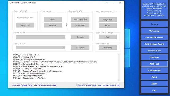This screenshot has height=96, width=170.
Task: Install the framework
Action: click(53, 19)
